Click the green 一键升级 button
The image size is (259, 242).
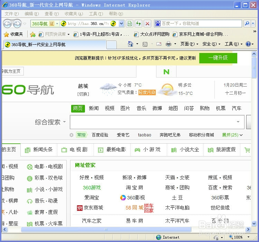[218, 58]
